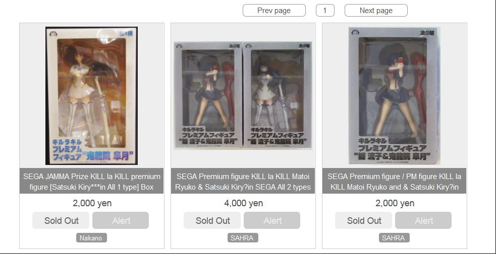Open the single Satsuki Kiryuin figure box image

(x=91, y=96)
